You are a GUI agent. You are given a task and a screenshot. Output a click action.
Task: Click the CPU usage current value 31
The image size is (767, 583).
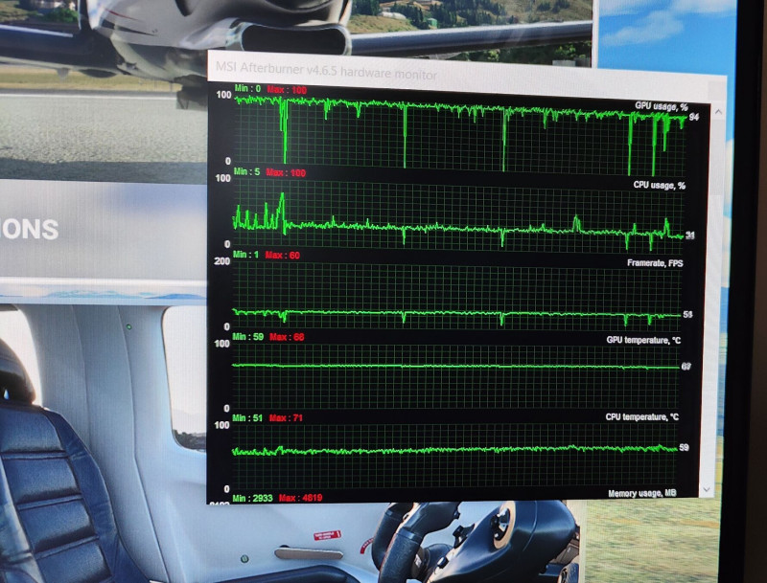pyautogui.click(x=689, y=235)
